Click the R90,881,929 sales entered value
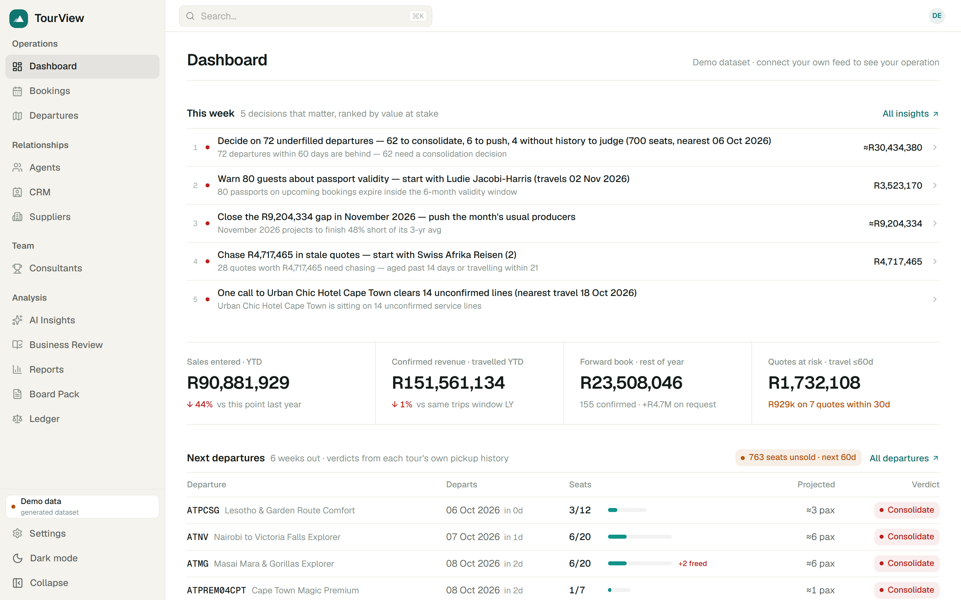961x600 pixels. pyautogui.click(x=238, y=383)
